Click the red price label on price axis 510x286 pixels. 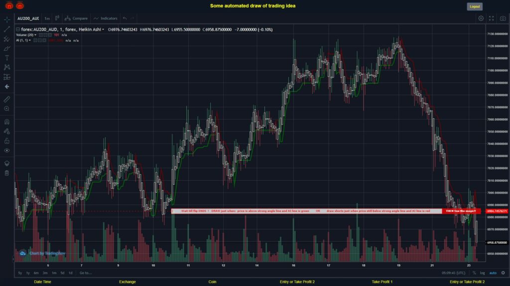[x=497, y=211]
